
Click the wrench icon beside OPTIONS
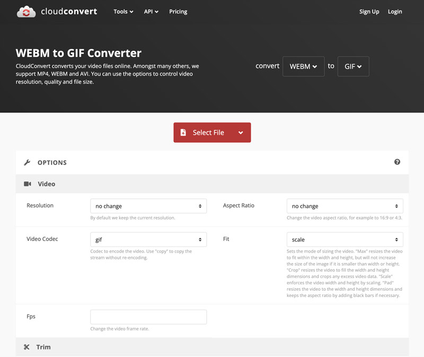pyautogui.click(x=27, y=162)
